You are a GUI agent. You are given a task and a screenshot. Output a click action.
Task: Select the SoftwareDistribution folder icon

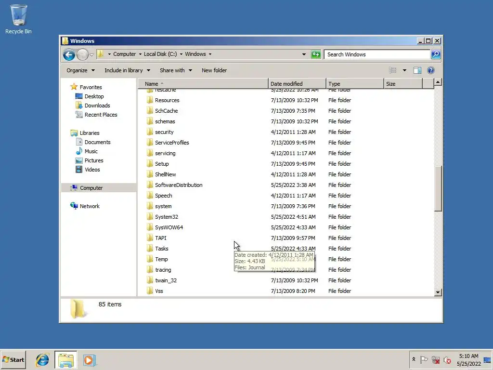(x=150, y=185)
